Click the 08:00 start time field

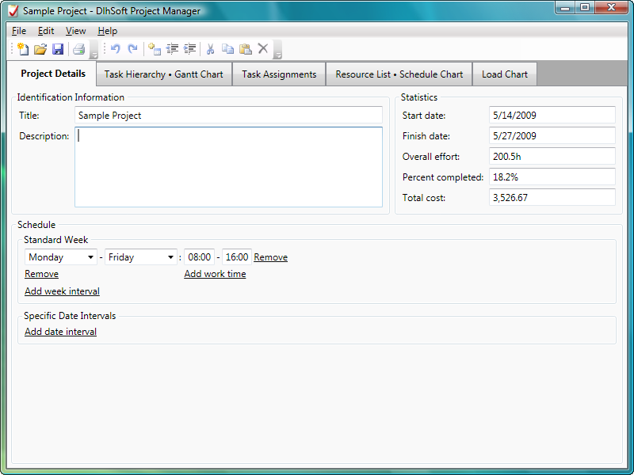(x=199, y=257)
